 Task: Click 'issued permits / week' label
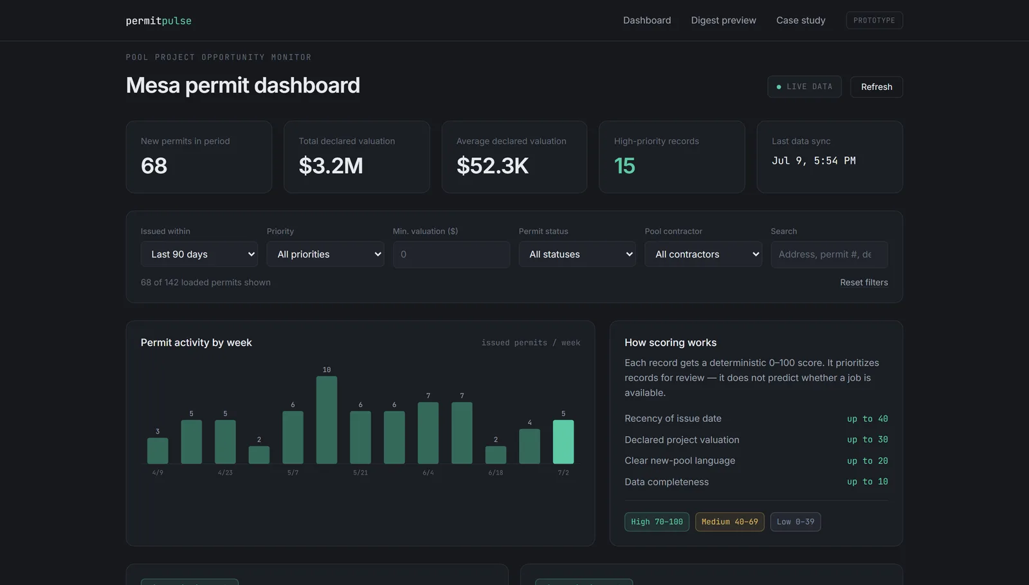531,343
